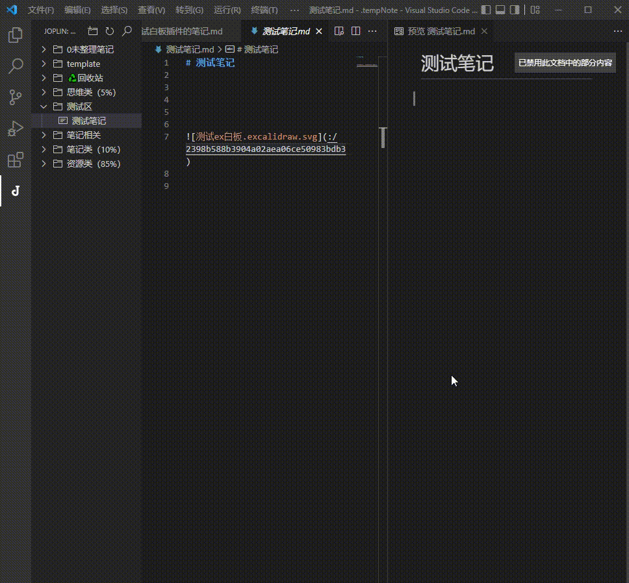The image size is (629, 583).
Task: Open the 终端(T) menu
Action: (x=264, y=10)
